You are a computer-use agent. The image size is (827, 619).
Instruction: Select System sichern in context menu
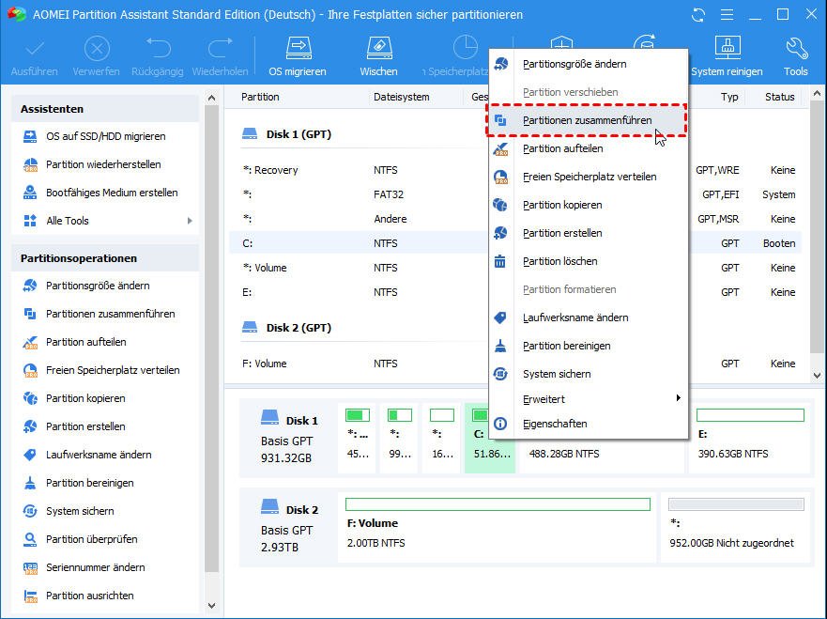pos(588,374)
